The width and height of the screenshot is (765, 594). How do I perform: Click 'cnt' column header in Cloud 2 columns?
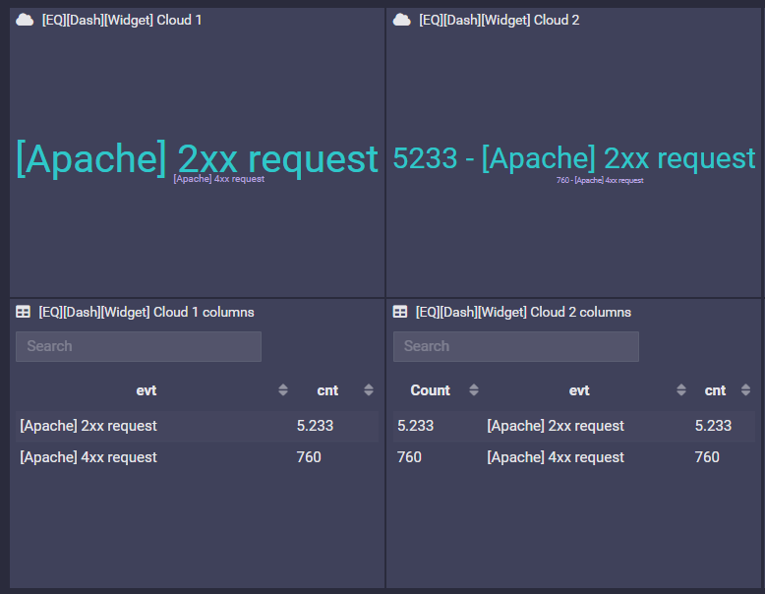point(715,390)
